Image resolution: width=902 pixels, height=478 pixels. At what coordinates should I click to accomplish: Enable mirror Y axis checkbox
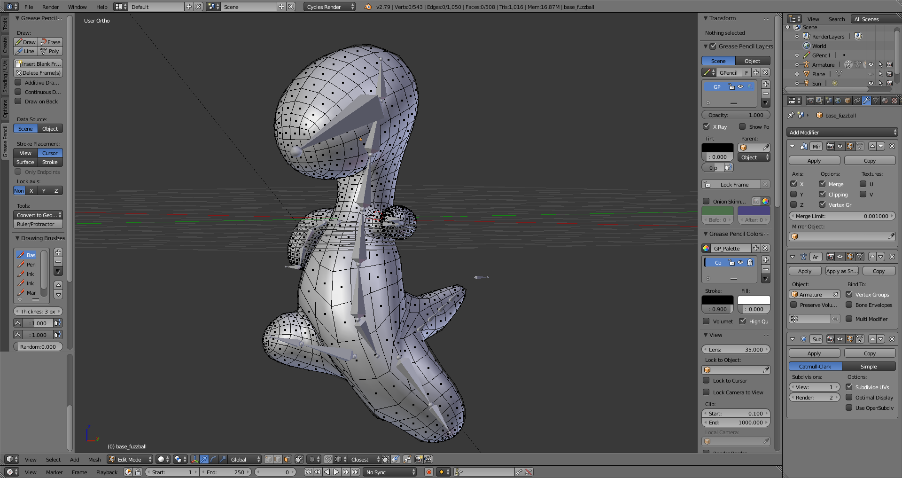coord(794,194)
